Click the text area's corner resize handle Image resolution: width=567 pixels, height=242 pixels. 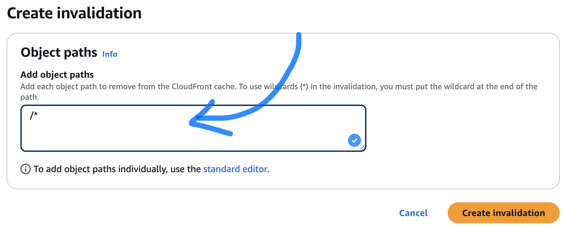tap(362, 148)
